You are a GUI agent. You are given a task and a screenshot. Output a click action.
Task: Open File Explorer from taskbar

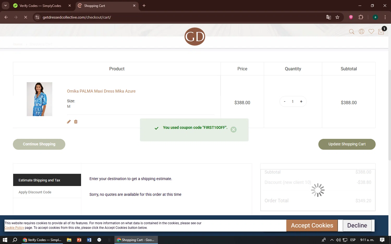click(x=69, y=240)
